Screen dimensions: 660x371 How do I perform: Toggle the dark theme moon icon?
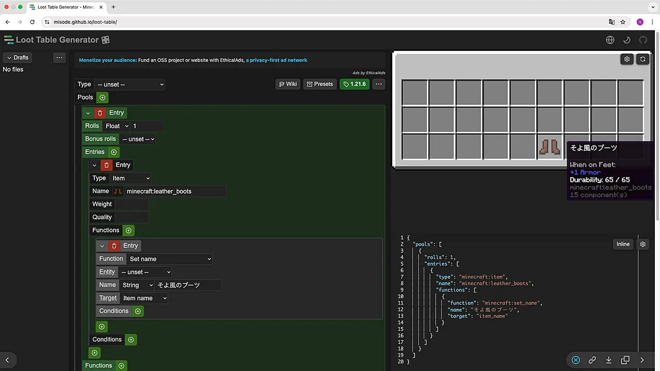point(626,40)
